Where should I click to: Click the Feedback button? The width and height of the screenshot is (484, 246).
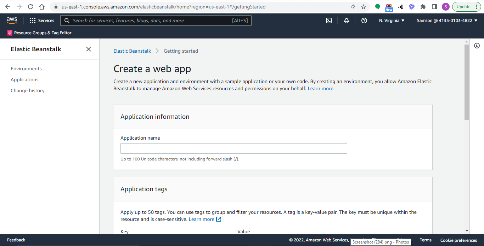(x=16, y=240)
